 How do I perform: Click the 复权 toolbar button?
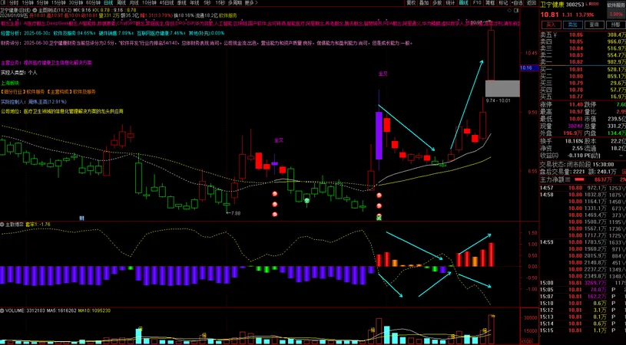411,3
